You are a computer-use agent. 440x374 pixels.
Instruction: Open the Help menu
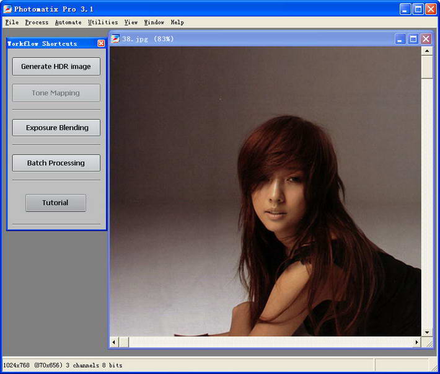coord(177,22)
